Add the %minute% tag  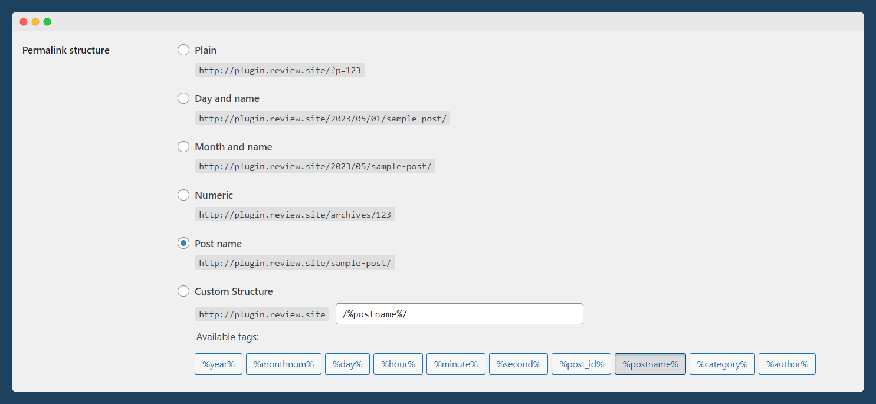(455, 364)
